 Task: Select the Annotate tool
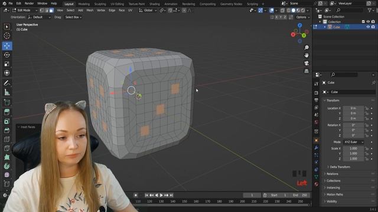6,83
